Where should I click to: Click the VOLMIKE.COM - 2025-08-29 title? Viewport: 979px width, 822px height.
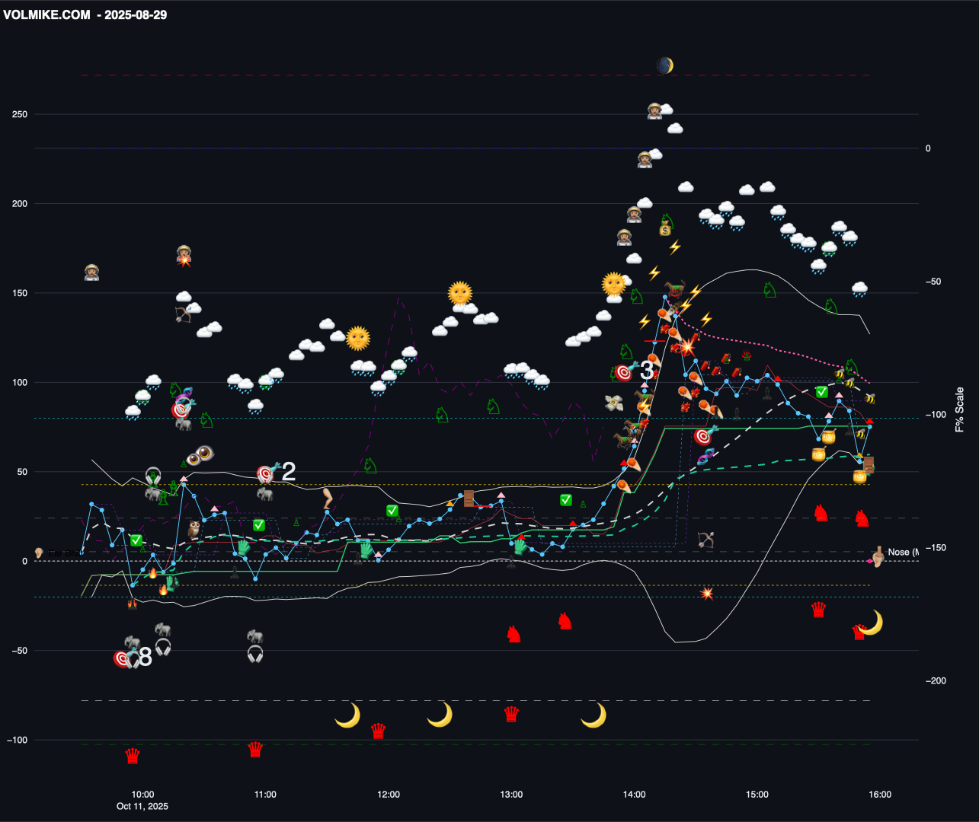point(85,14)
